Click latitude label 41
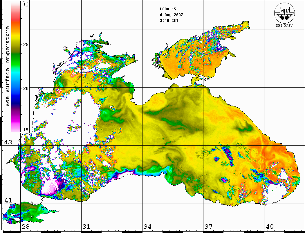The image size is (305, 233). click(8, 200)
